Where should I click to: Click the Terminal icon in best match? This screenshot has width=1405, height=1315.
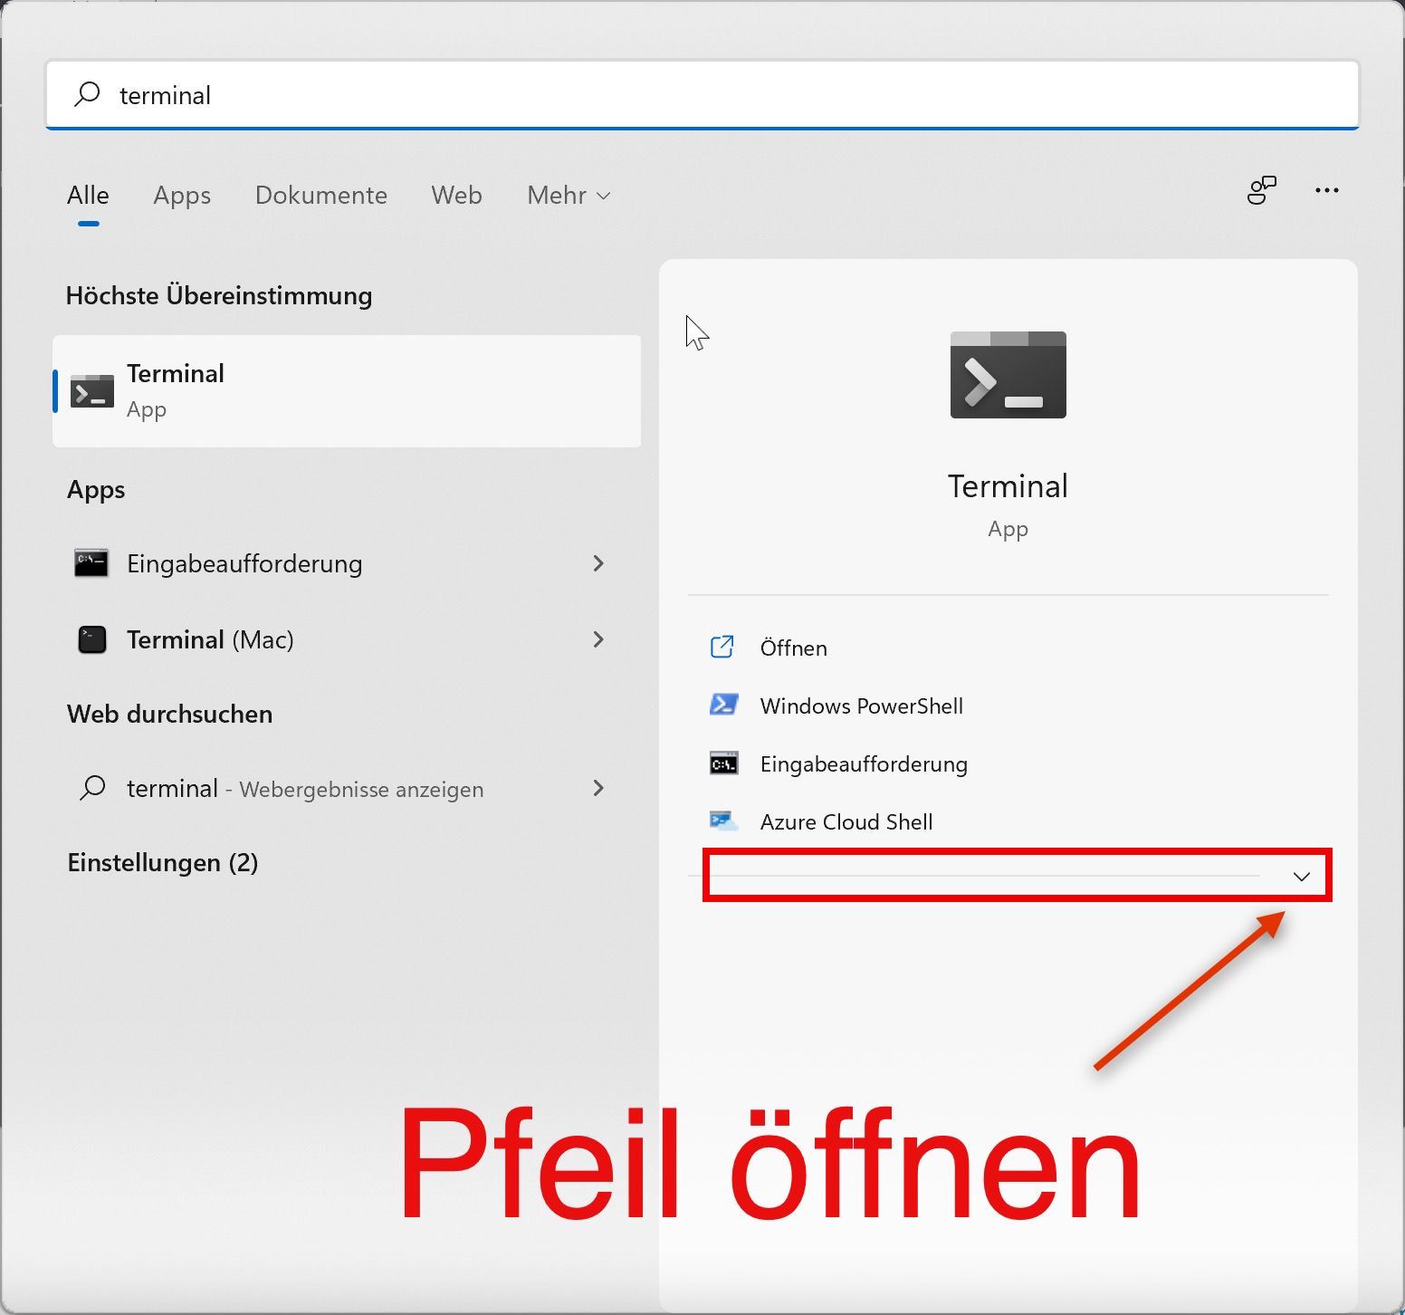tap(92, 391)
